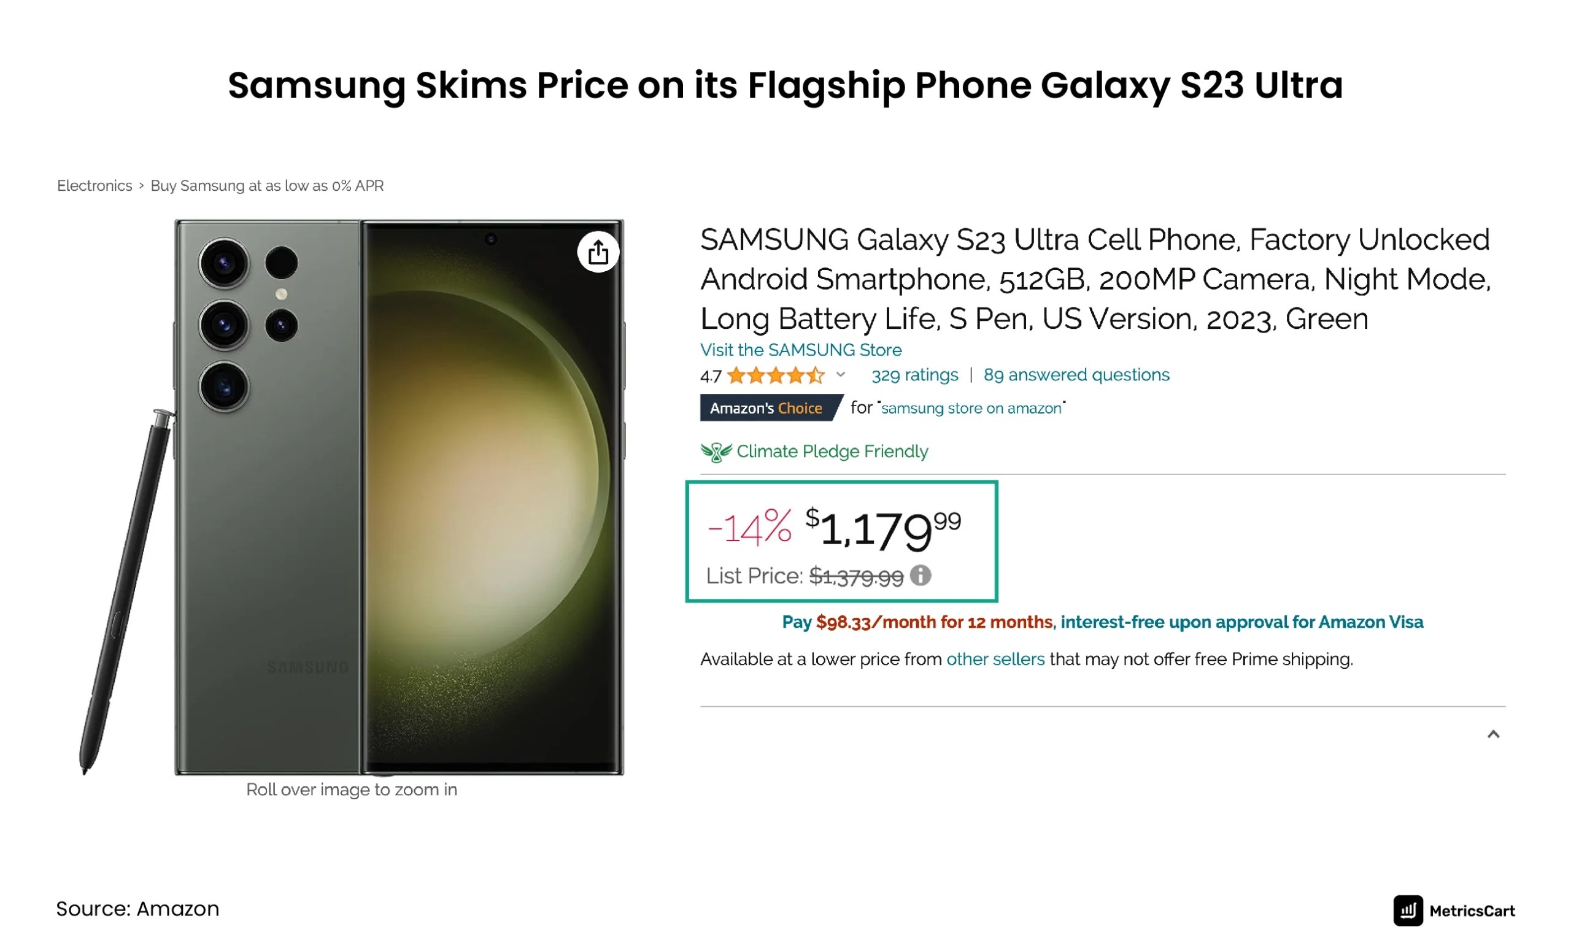Image resolution: width=1571 pixels, height=951 pixels.
Task: Click the share icon on the product image
Action: 598,252
